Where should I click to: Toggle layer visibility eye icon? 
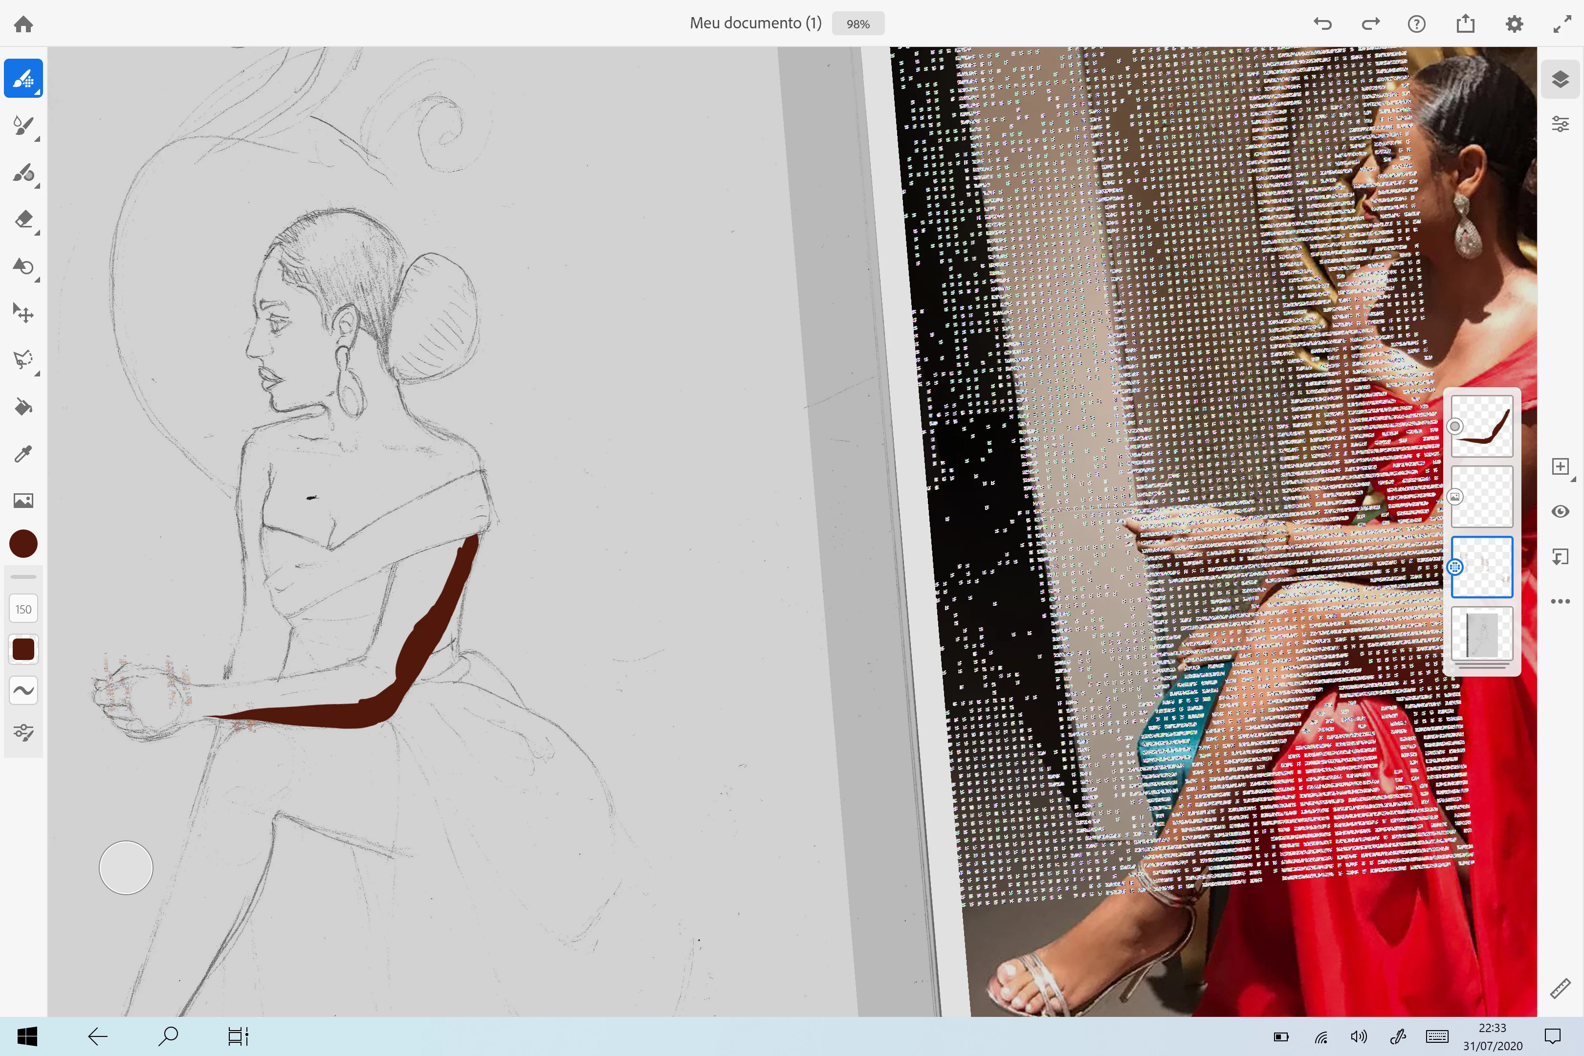pos(1560,512)
